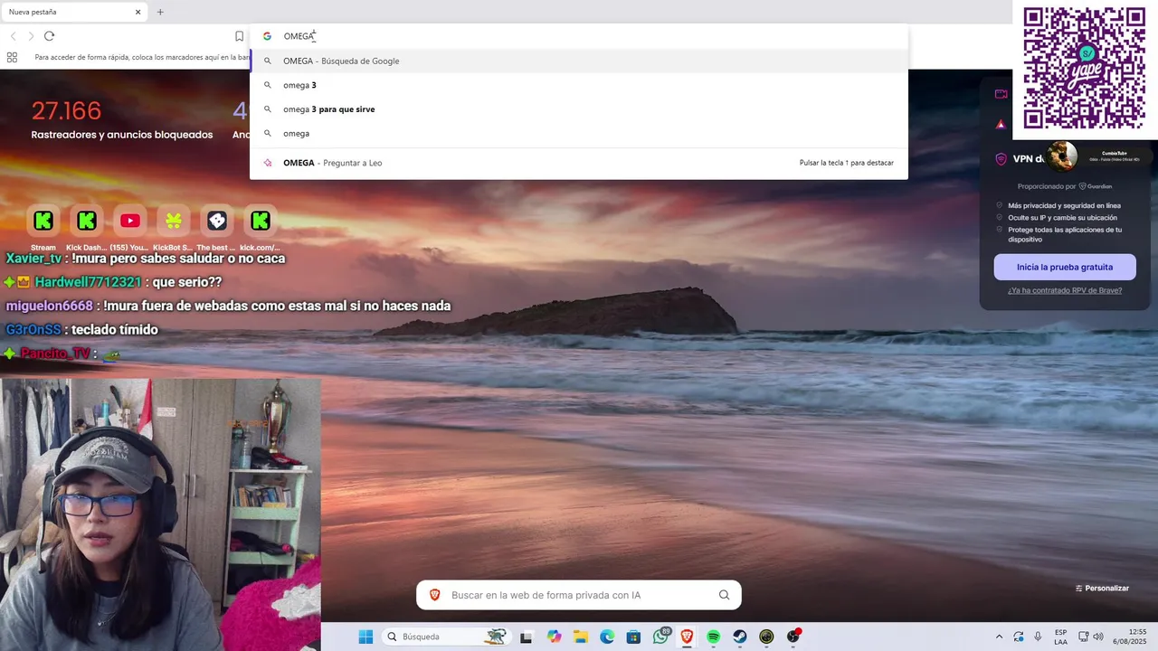Image resolution: width=1158 pixels, height=651 pixels.
Task: Open new tab with the plus button
Action: coord(160,12)
